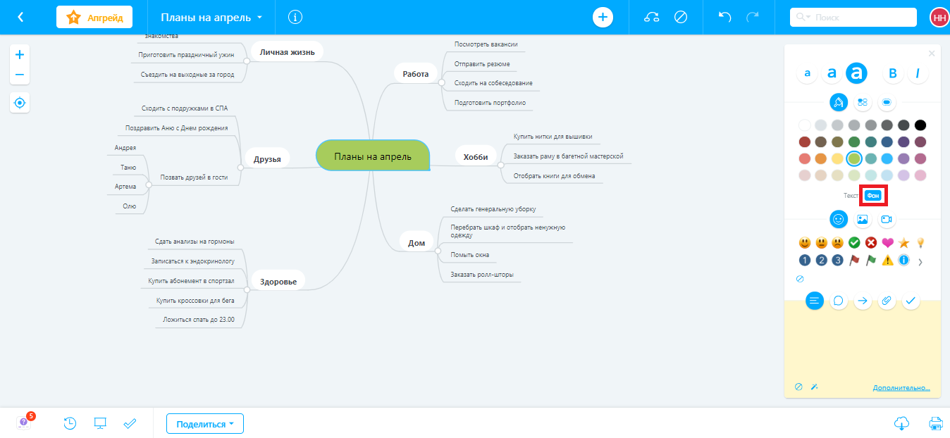This screenshot has width=950, height=438.
Task: Open the Дополнительно link
Action: coord(901,388)
